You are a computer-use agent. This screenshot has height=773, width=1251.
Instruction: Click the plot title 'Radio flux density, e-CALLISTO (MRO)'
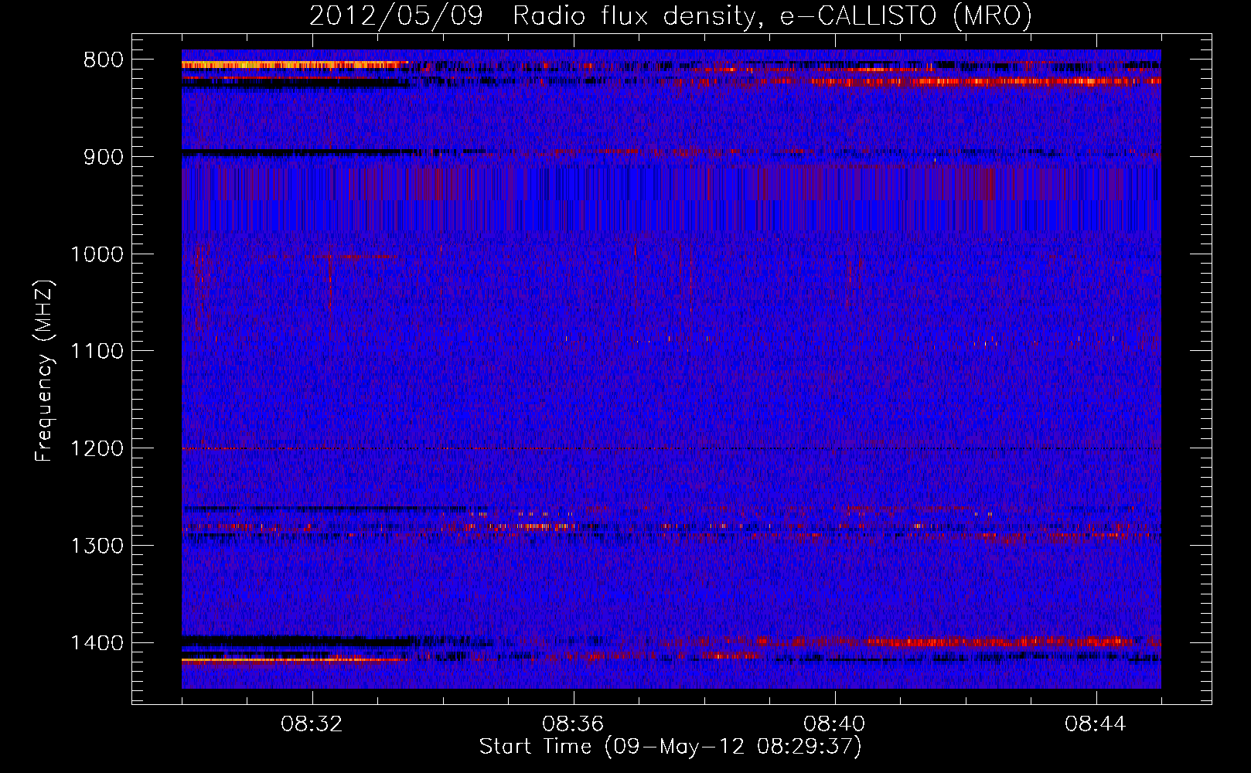point(772,16)
